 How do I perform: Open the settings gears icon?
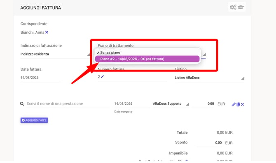click(x=233, y=7)
